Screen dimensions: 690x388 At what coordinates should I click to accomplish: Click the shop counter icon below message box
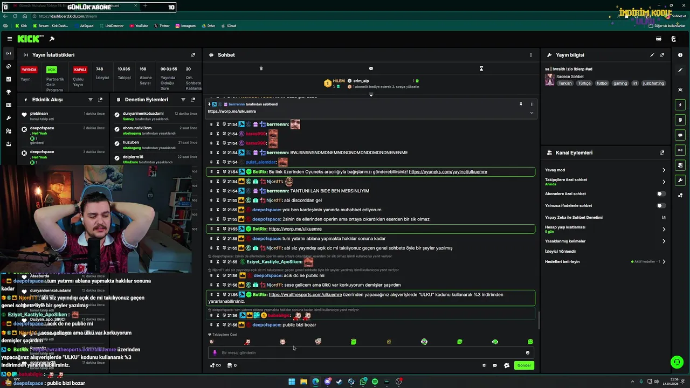click(232, 365)
